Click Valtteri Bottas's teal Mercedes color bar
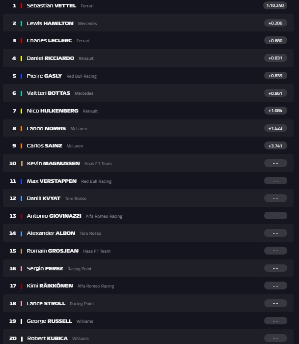 [22, 93]
